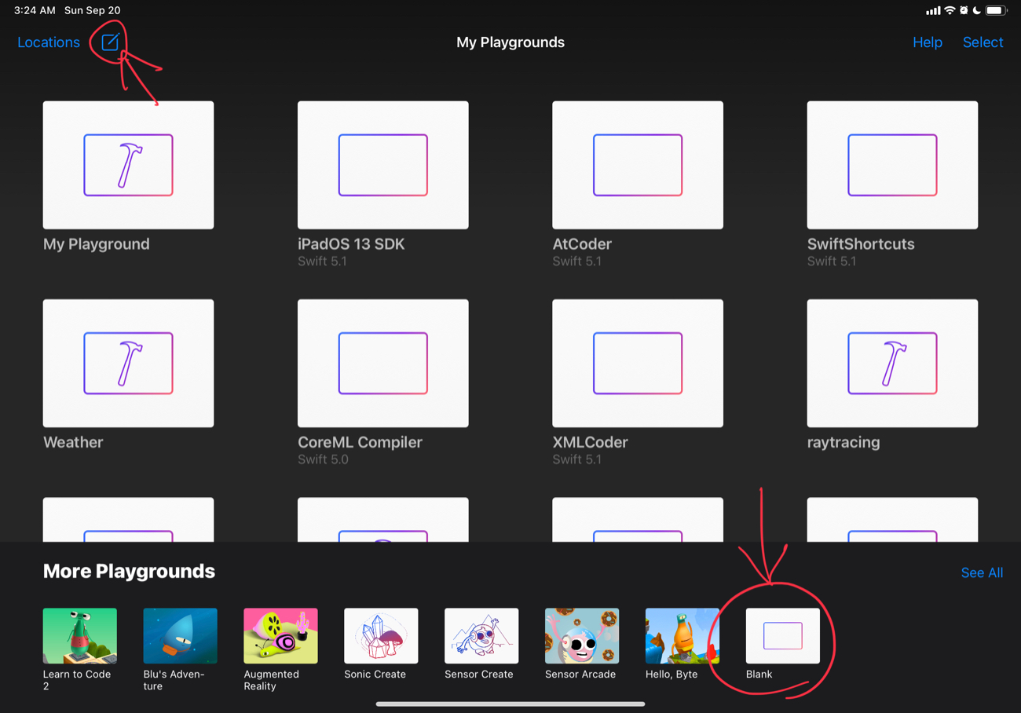
Task: Open the XMLCoder playground
Action: point(637,363)
